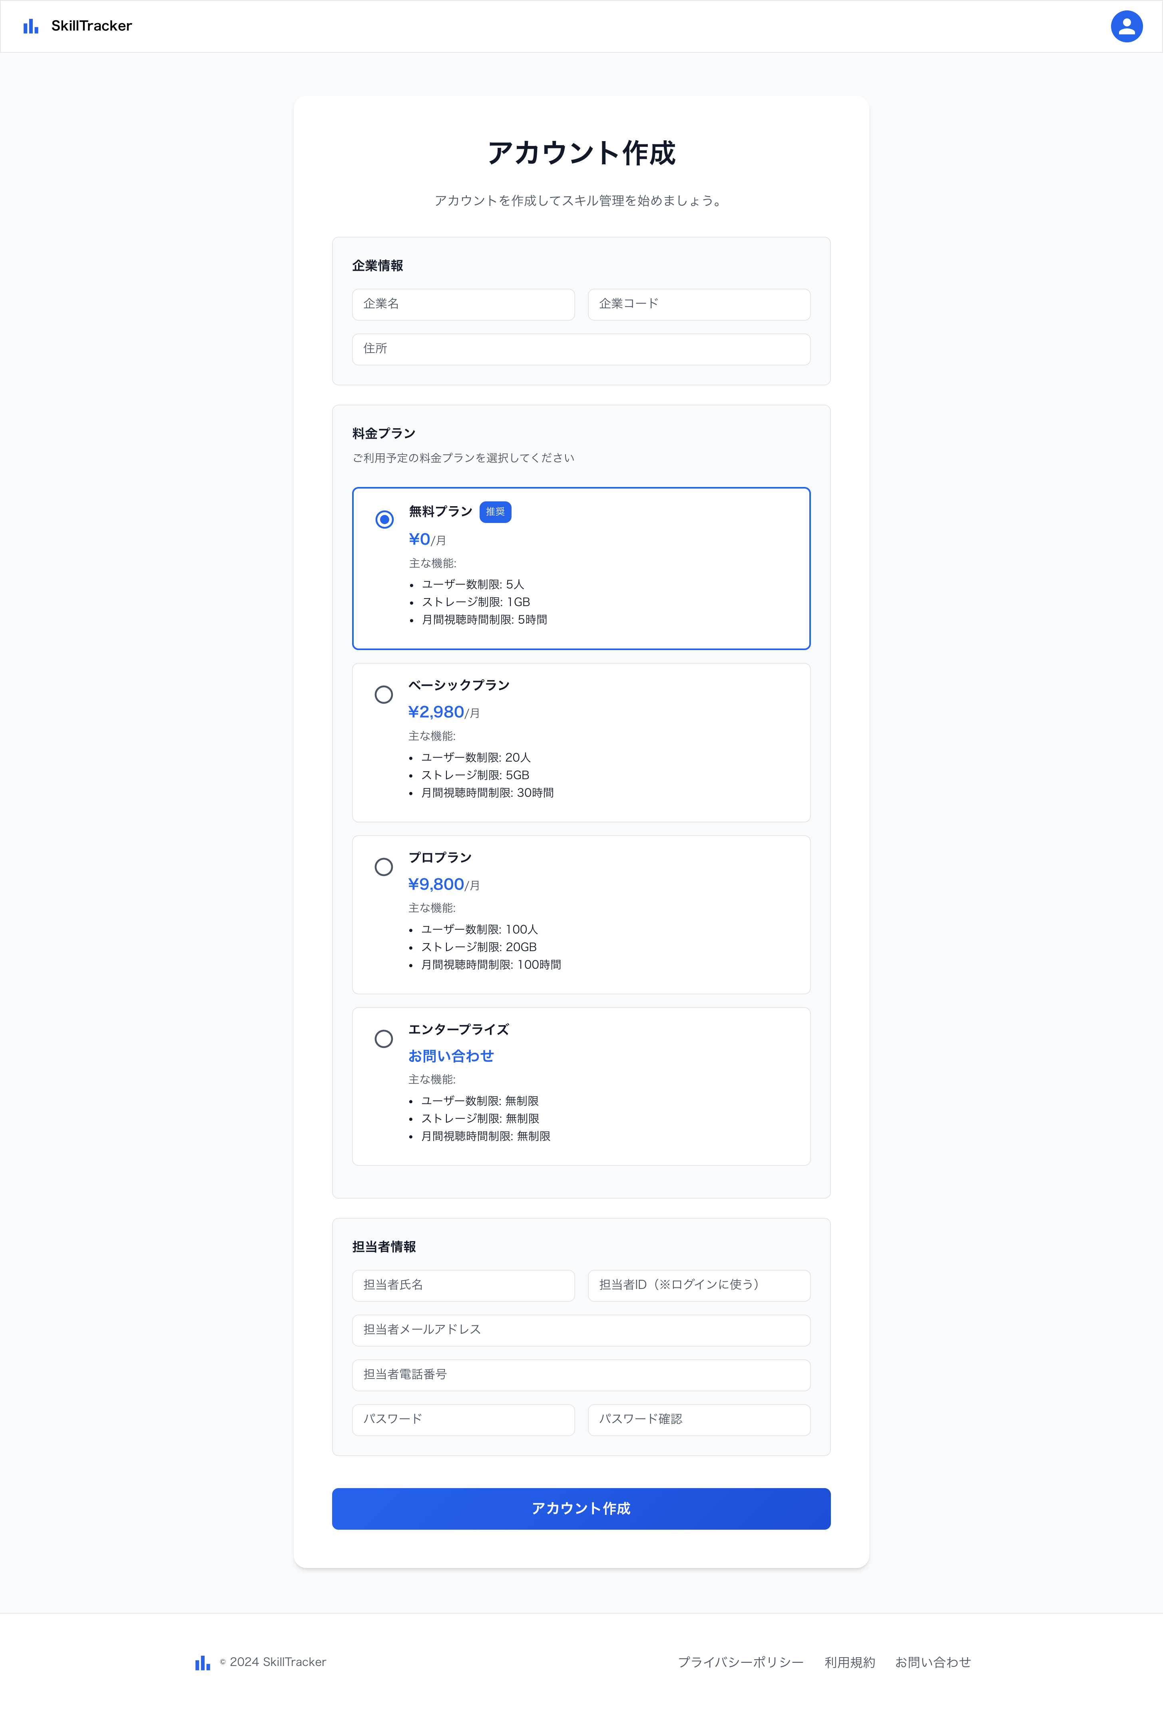Select the ベーシックプラン radio button
This screenshot has width=1163, height=1712.
(384, 694)
